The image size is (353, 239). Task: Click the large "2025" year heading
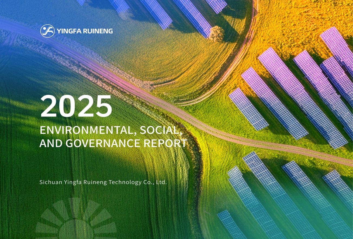coord(76,106)
